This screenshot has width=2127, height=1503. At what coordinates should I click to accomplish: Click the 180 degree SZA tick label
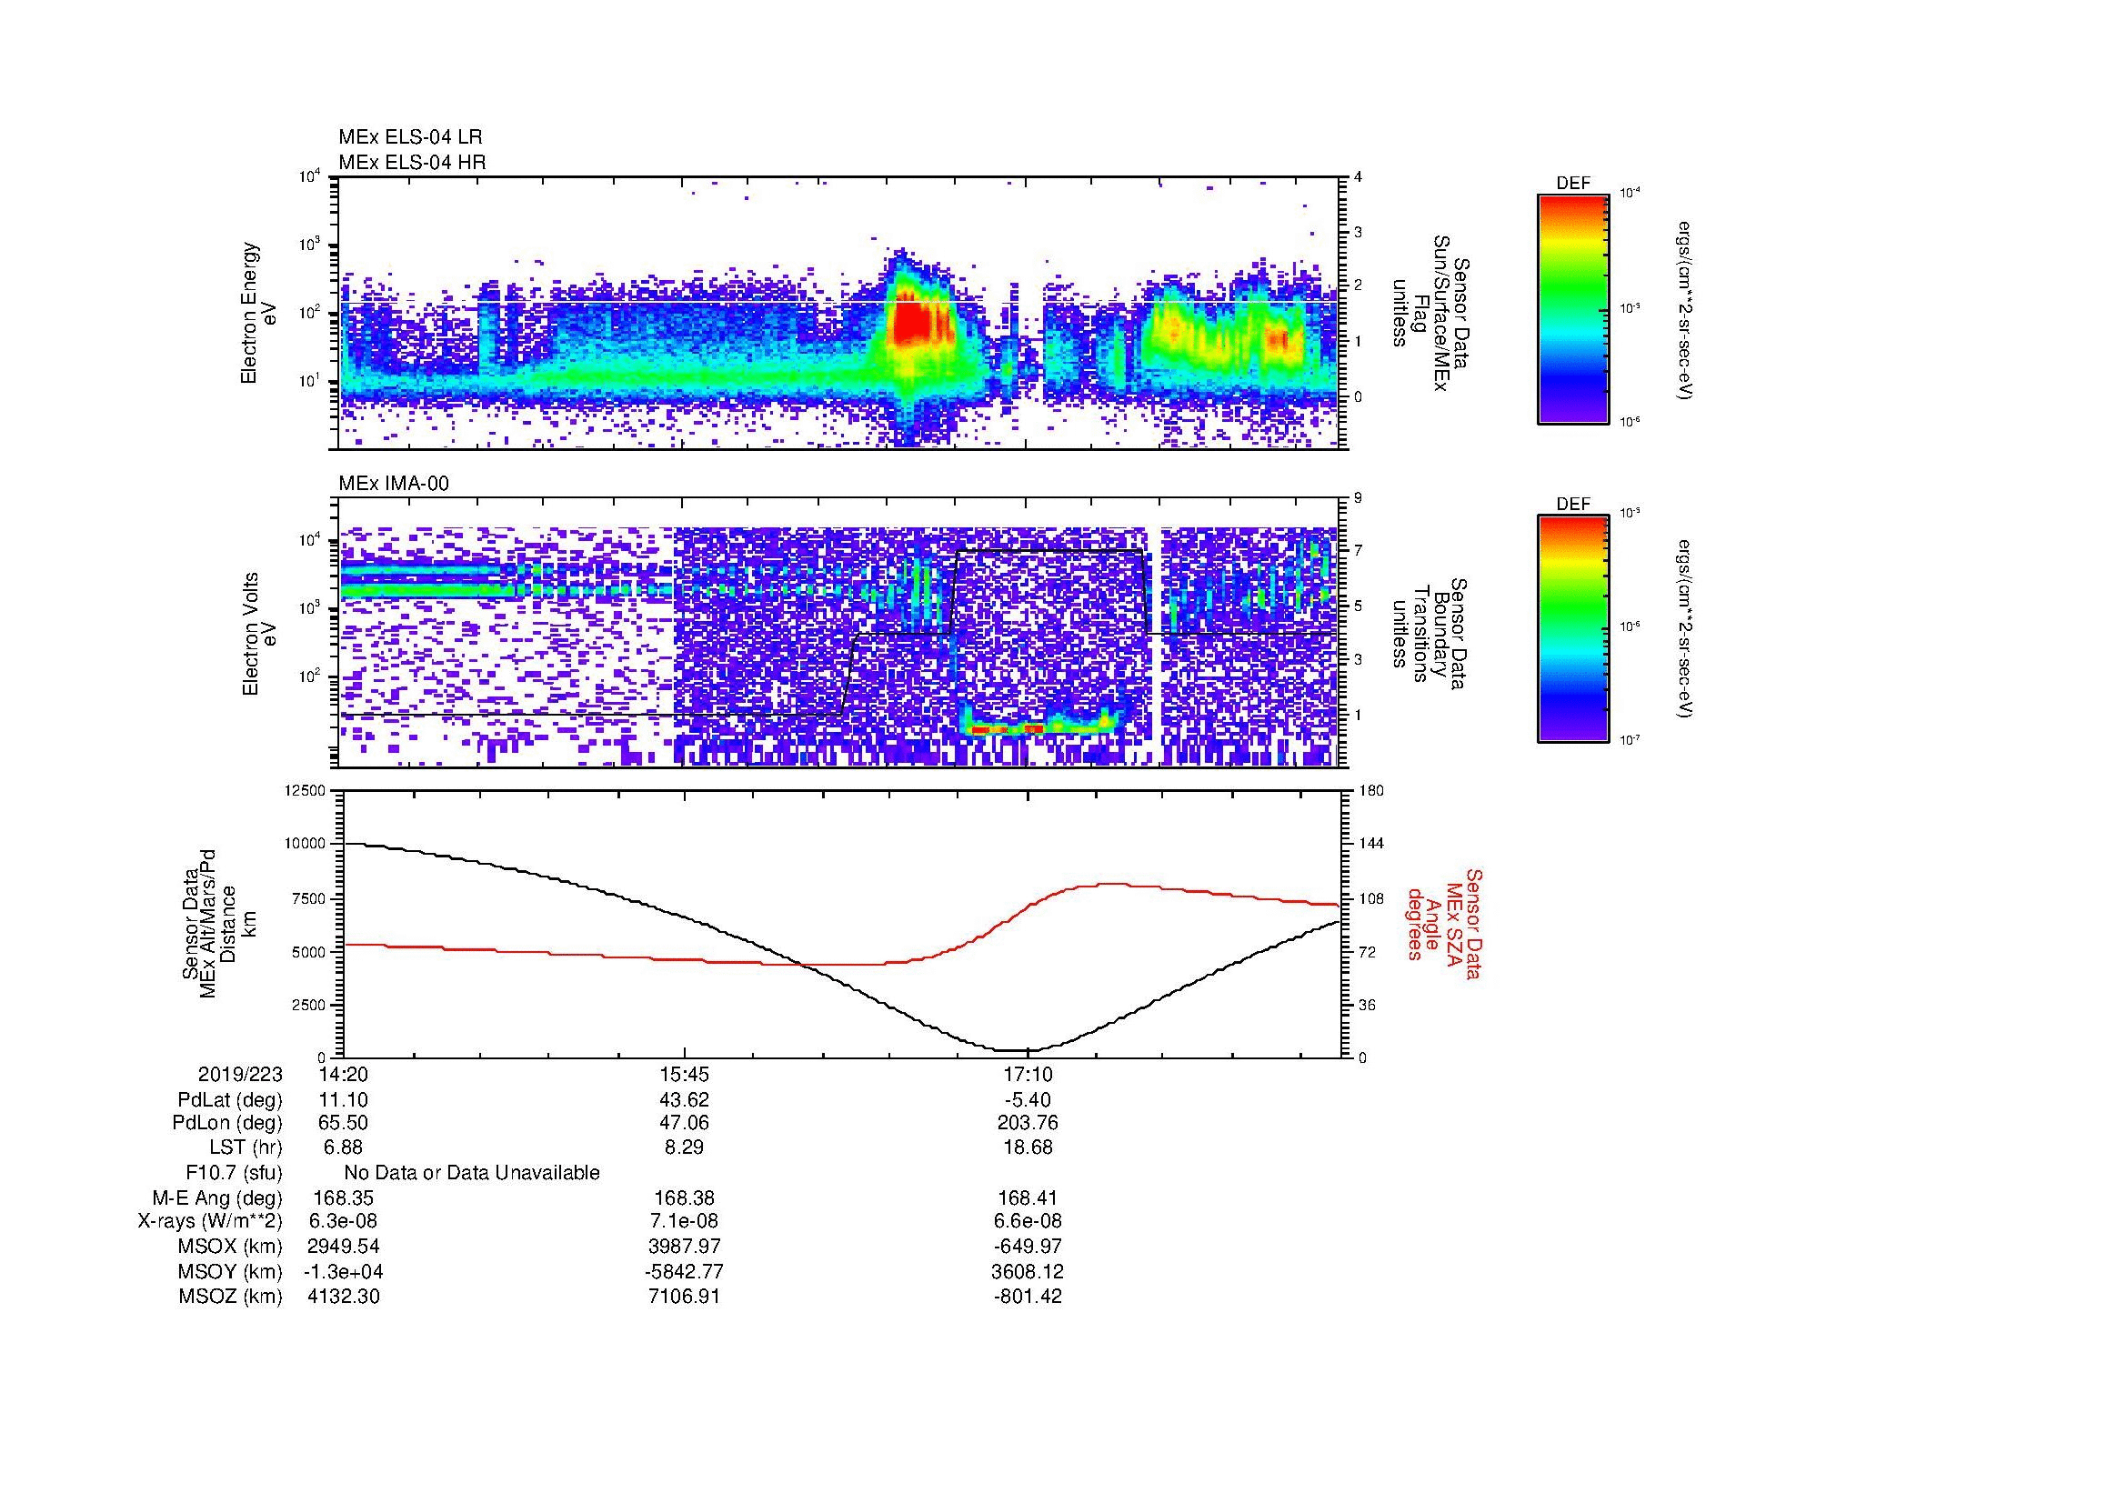point(1371,791)
